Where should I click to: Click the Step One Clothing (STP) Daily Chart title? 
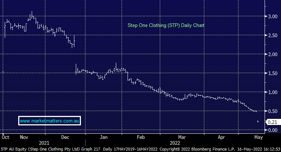click(x=166, y=26)
